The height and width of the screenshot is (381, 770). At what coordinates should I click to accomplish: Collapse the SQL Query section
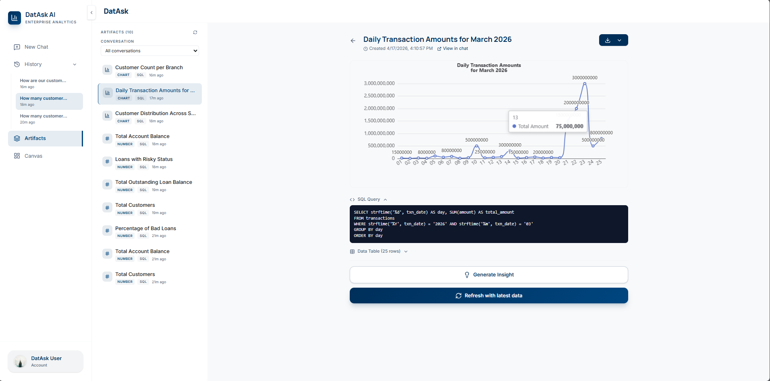tap(369, 200)
